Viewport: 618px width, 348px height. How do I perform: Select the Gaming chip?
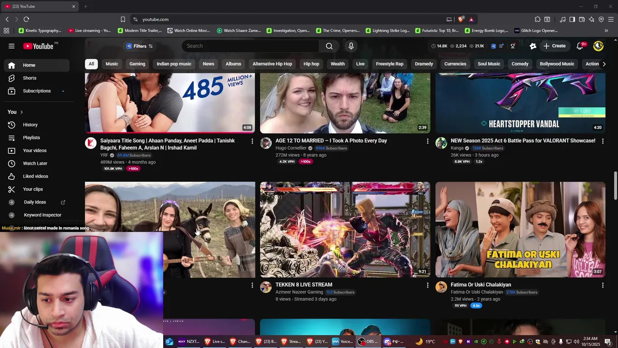point(137,64)
